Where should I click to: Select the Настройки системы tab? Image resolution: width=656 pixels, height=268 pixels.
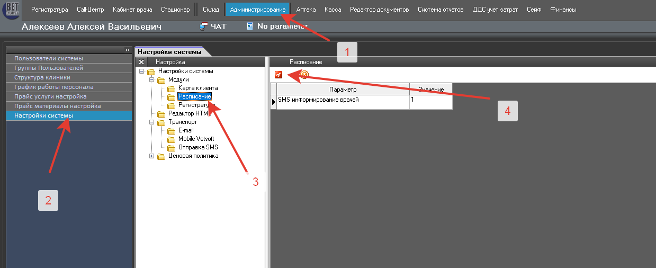point(169,52)
